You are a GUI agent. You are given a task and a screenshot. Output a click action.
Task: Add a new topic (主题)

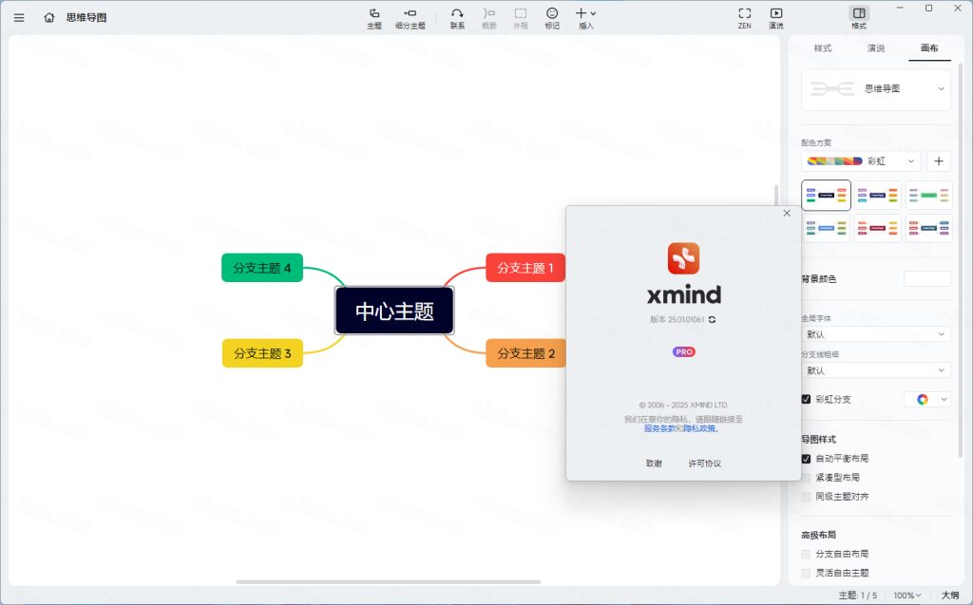click(374, 19)
